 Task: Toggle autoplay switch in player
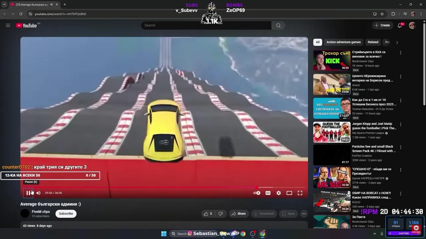pyautogui.click(x=257, y=193)
